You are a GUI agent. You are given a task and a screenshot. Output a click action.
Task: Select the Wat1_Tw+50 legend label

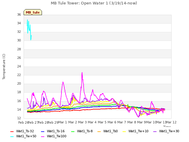pyautogui.click(x=26, y=136)
